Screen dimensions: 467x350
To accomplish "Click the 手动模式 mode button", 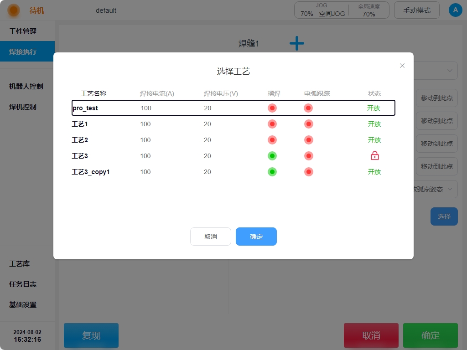I will (416, 10).
